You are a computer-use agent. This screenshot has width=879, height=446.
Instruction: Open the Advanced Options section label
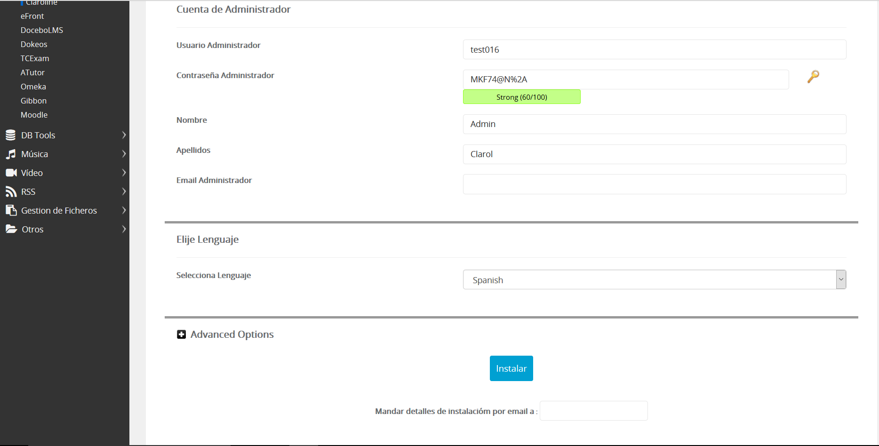point(232,334)
